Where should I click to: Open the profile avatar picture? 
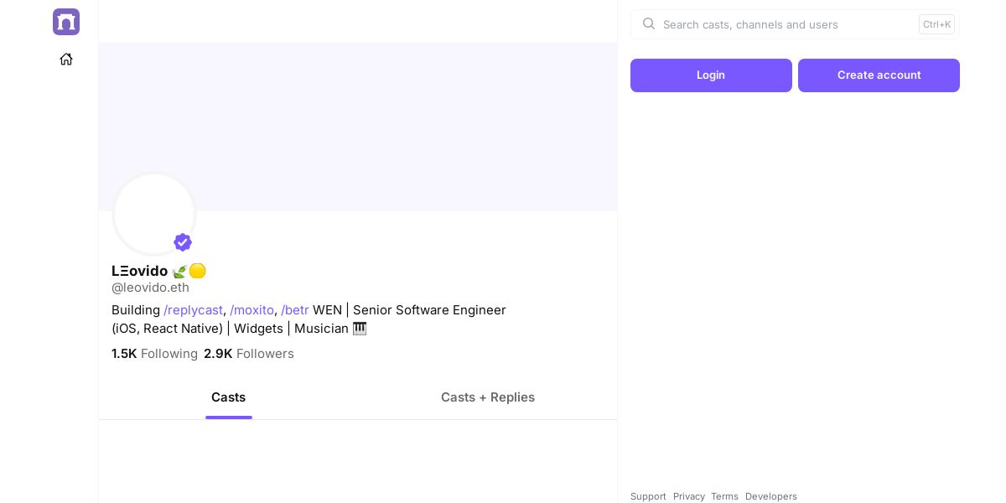[154, 214]
